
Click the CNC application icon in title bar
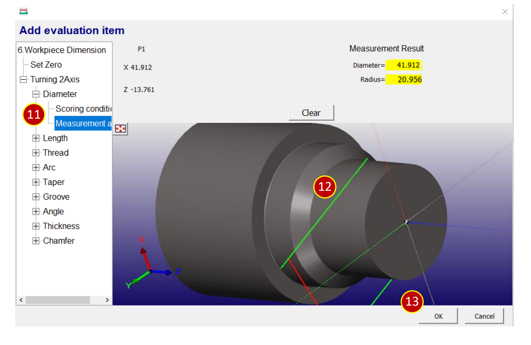click(x=24, y=11)
